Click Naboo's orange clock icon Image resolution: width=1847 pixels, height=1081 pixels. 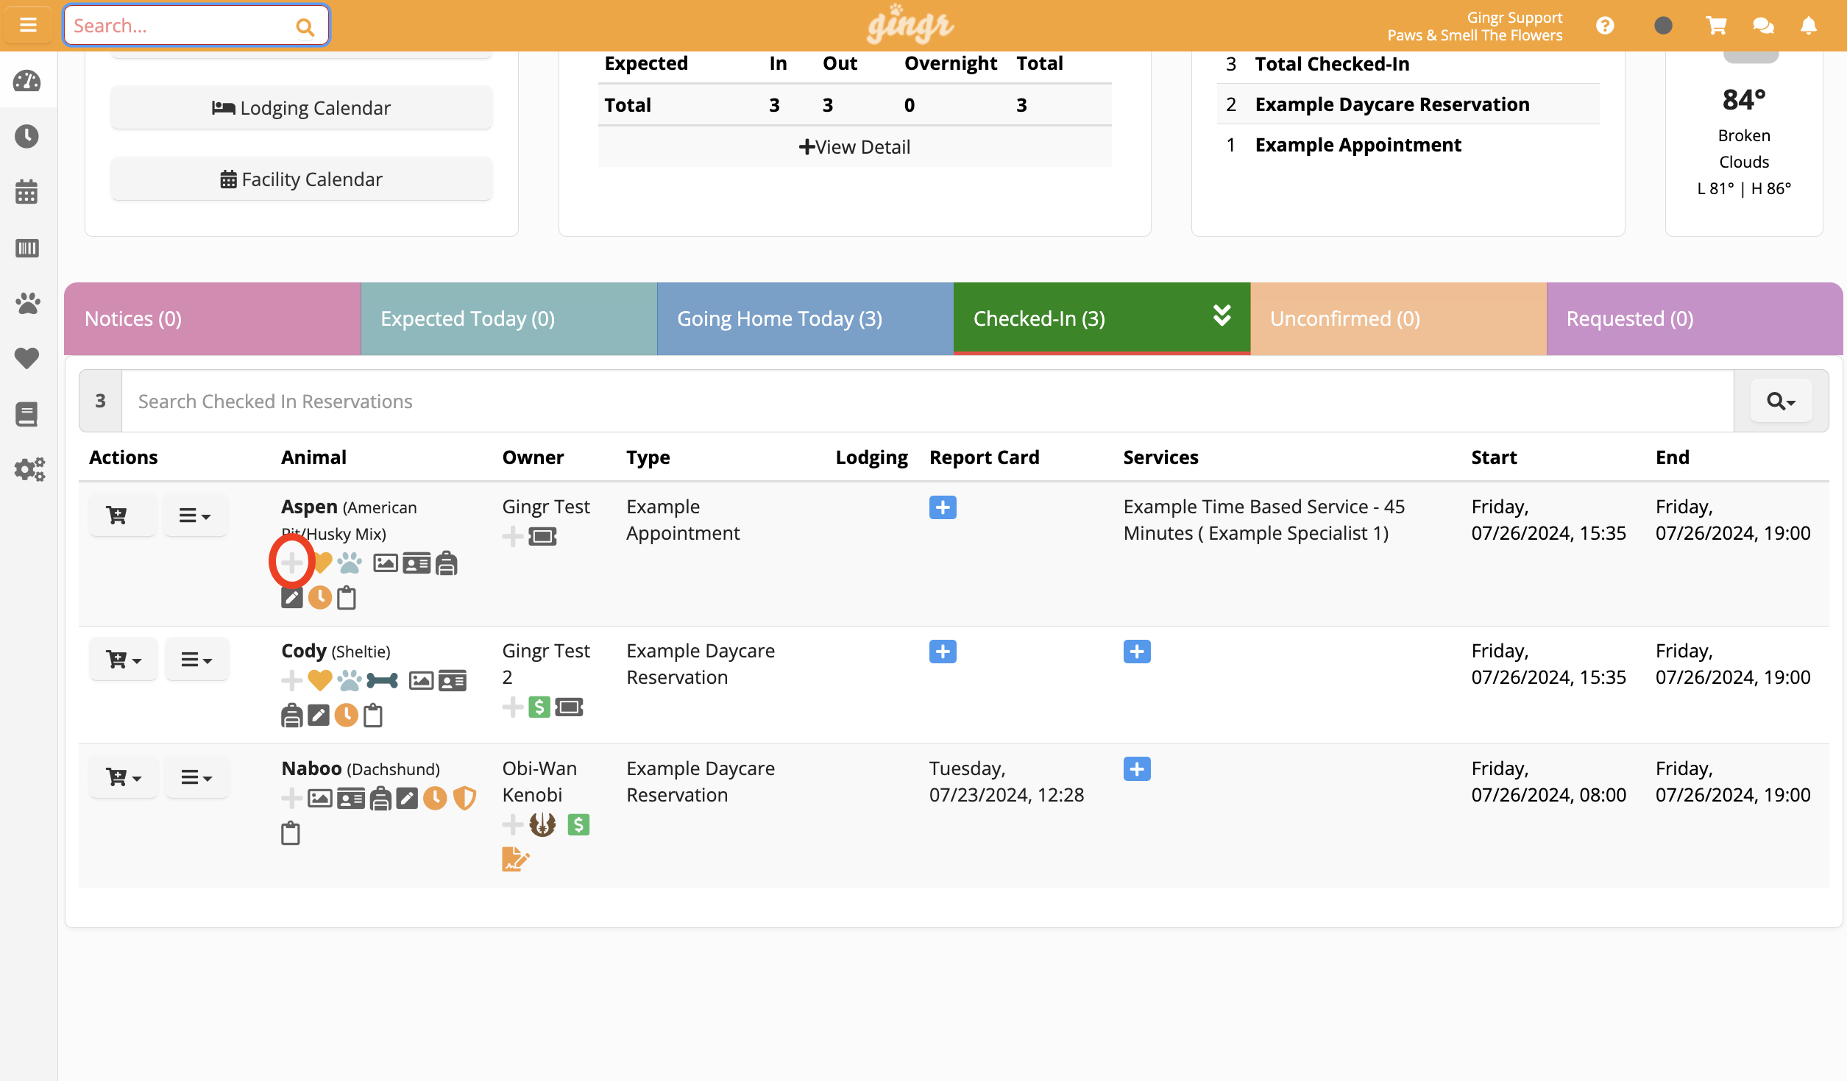click(435, 798)
